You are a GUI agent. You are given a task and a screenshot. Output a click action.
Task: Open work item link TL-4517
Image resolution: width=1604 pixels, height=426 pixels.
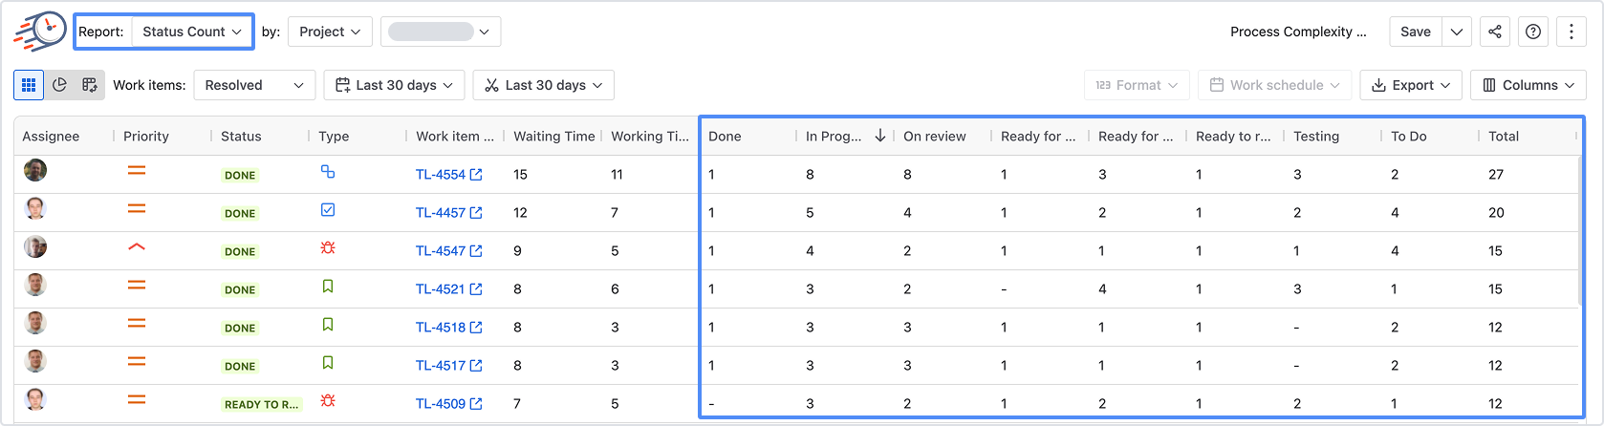(x=448, y=365)
